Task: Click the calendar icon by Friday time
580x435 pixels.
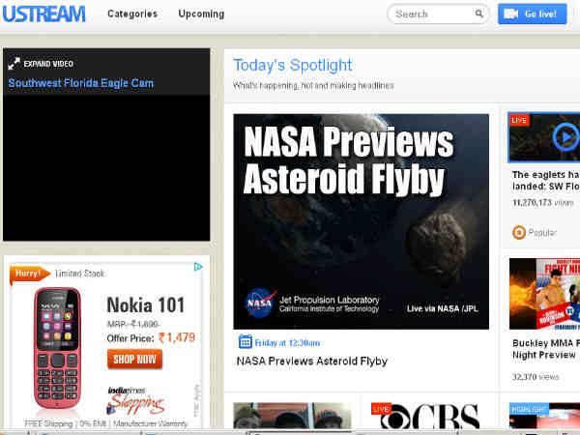Action: (x=245, y=341)
